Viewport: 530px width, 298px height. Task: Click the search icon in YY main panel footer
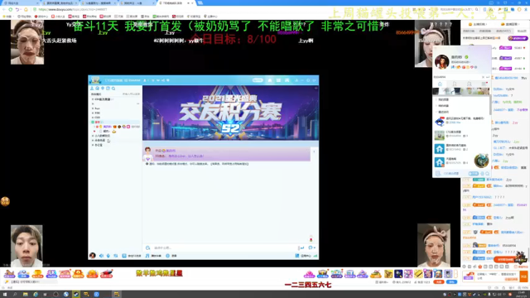pos(487,174)
